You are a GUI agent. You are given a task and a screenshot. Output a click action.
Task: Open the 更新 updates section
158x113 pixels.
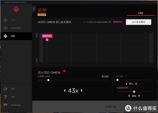pos(13,89)
